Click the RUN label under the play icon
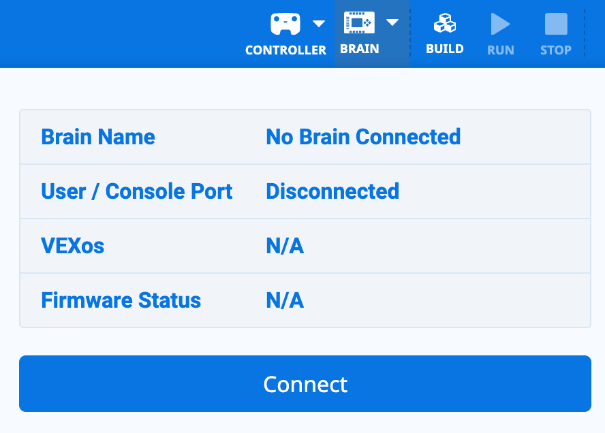The image size is (605, 433). coord(500,50)
